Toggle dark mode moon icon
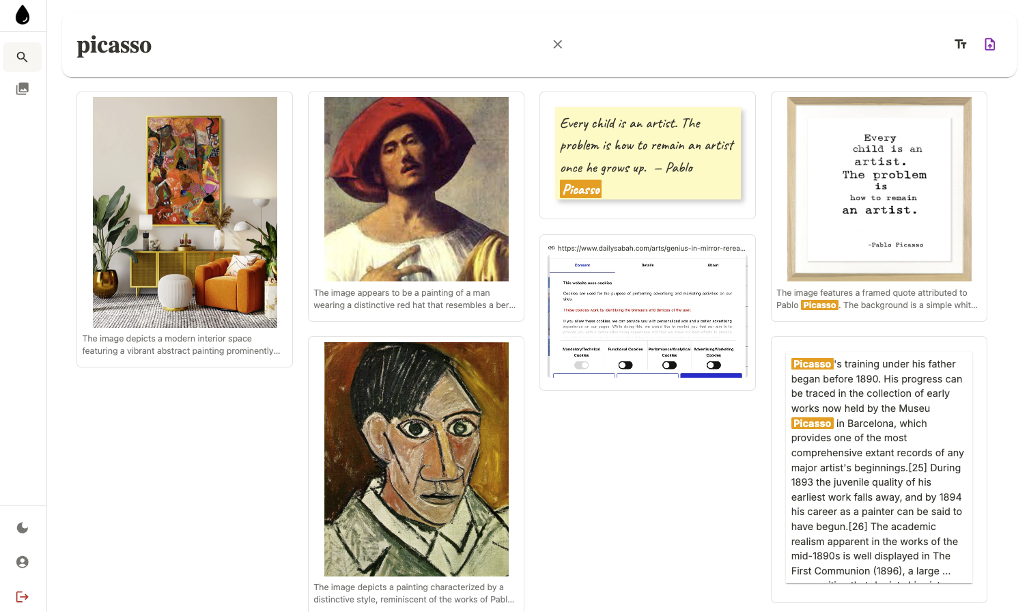1029x612 pixels. click(x=23, y=528)
